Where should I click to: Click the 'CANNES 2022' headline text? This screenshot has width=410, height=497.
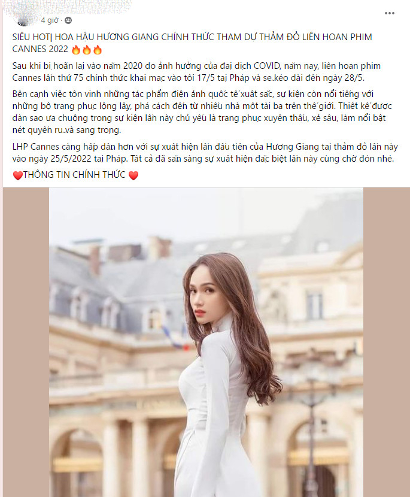point(40,49)
